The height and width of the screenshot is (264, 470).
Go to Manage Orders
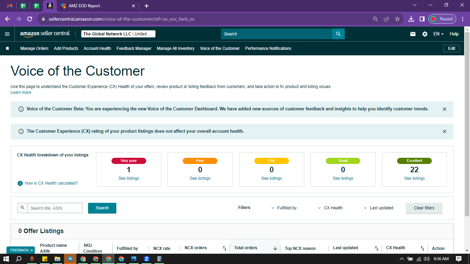point(34,48)
